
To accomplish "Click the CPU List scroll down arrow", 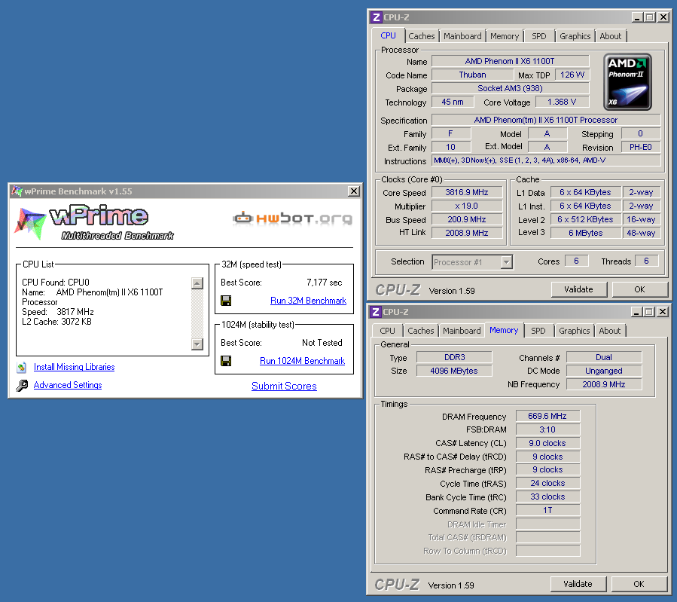I will [197, 344].
